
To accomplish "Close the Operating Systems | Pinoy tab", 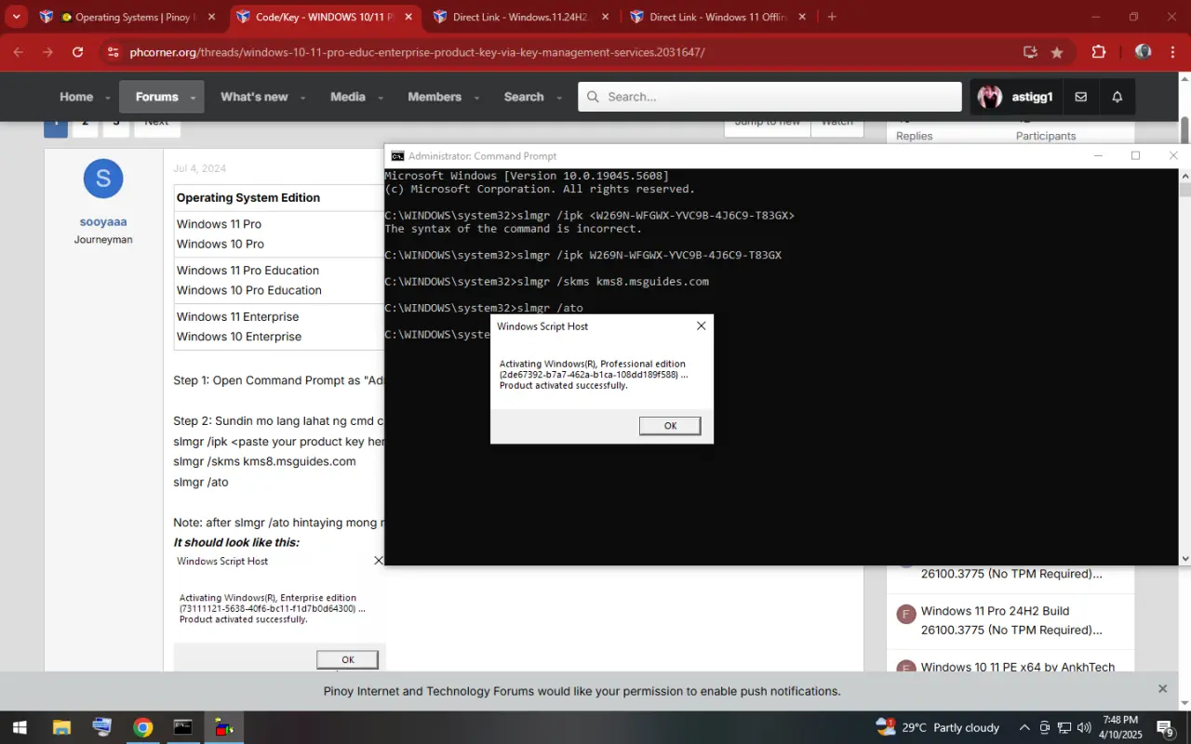I will coord(211,17).
